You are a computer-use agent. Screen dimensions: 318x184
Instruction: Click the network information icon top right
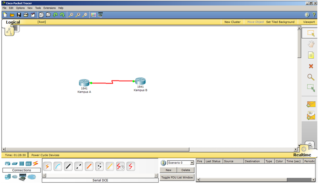click(x=307, y=15)
